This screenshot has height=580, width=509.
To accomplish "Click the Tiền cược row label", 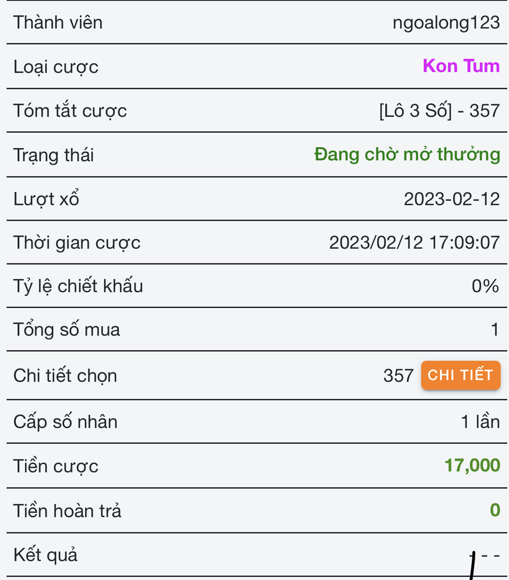I will coord(56,466).
